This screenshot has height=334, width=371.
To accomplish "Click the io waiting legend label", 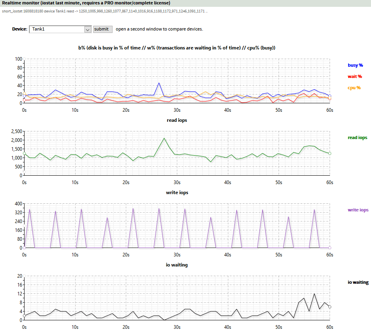I will (358, 282).
